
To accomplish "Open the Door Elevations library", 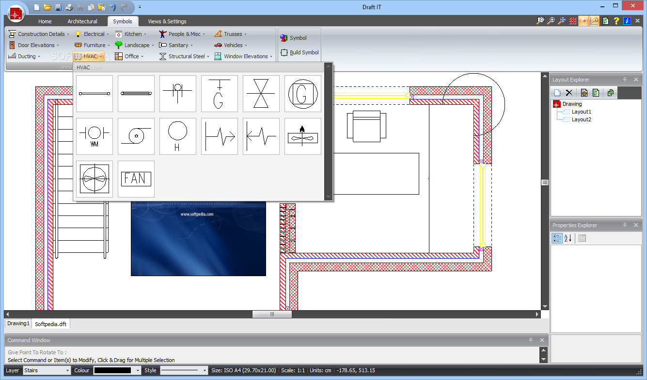I will click(34, 45).
